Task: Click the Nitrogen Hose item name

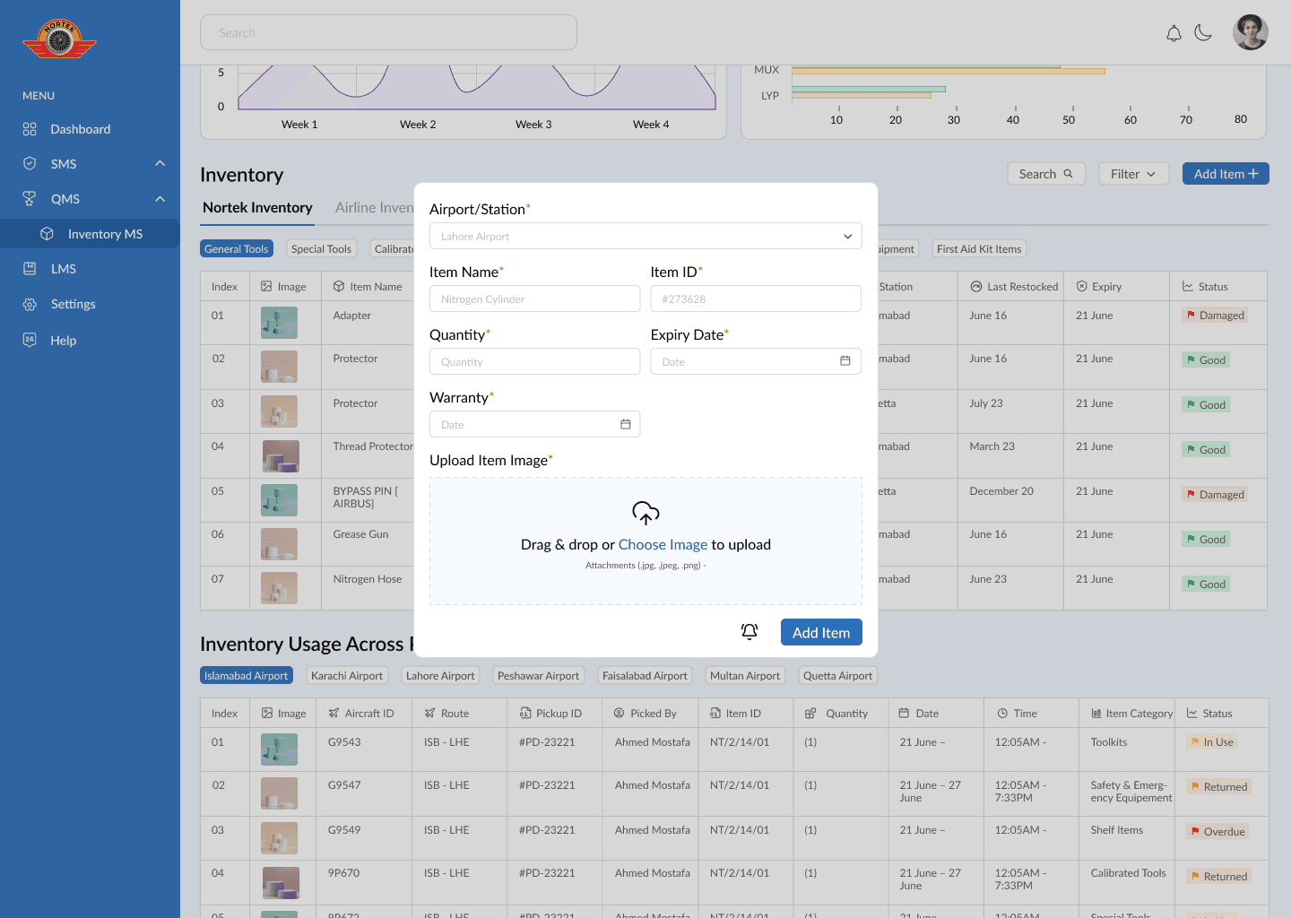Action: (x=368, y=579)
